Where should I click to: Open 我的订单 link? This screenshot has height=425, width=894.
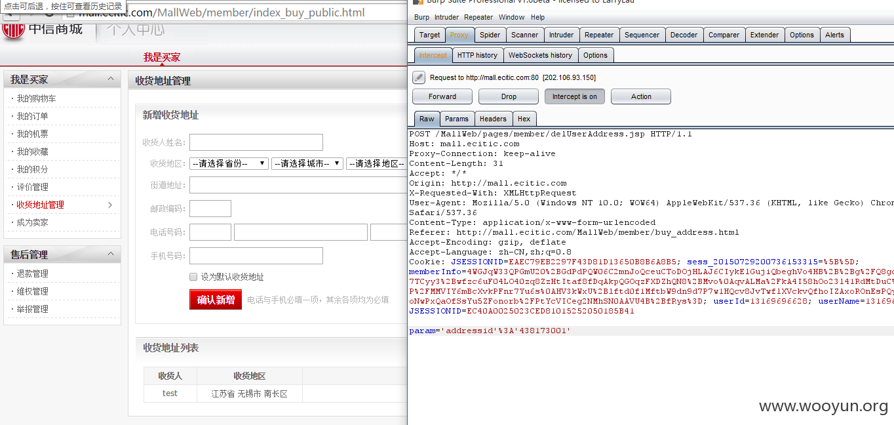(x=32, y=116)
